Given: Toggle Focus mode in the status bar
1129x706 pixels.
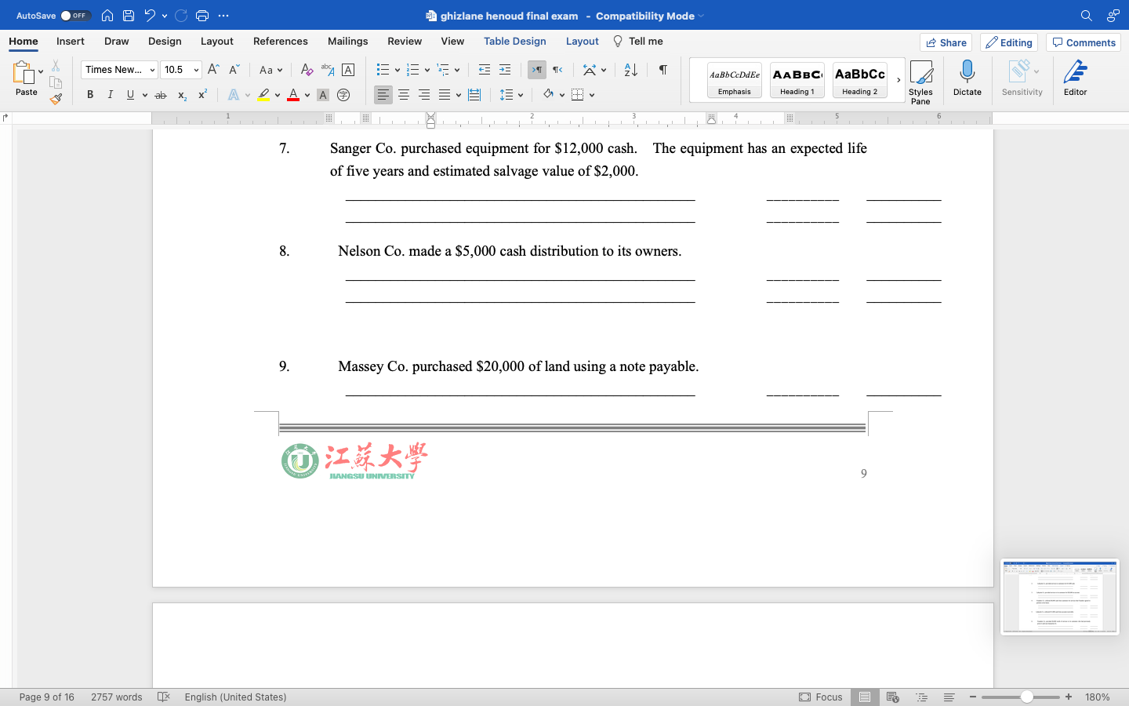Looking at the screenshot, I should point(821,697).
